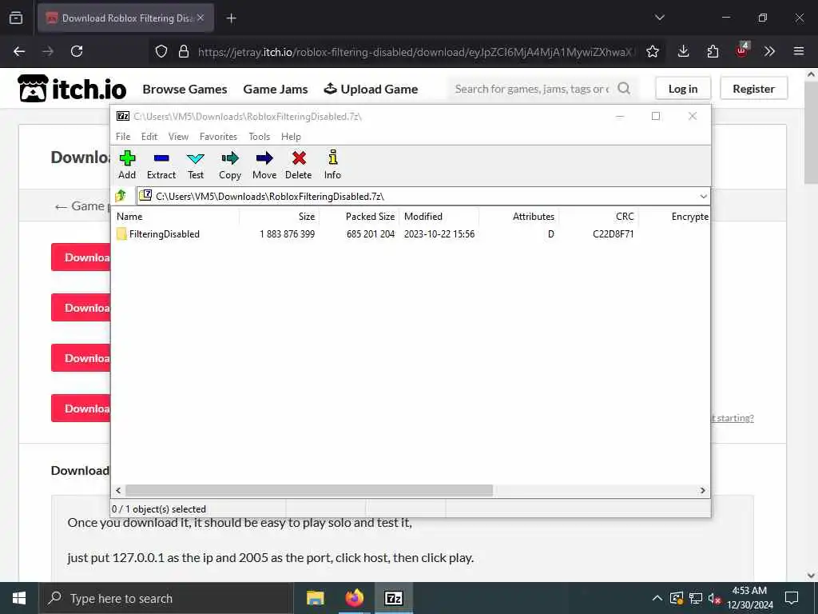This screenshot has height=614, width=818.
Task: Select the FilteringDisabled folder icon
Action: [121, 234]
